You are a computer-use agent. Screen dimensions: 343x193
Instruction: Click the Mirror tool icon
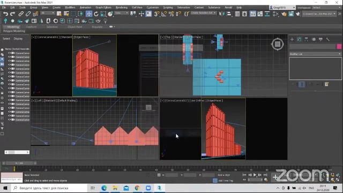(221, 14)
